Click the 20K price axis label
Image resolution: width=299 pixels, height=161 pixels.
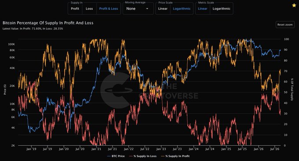pos(12,86)
